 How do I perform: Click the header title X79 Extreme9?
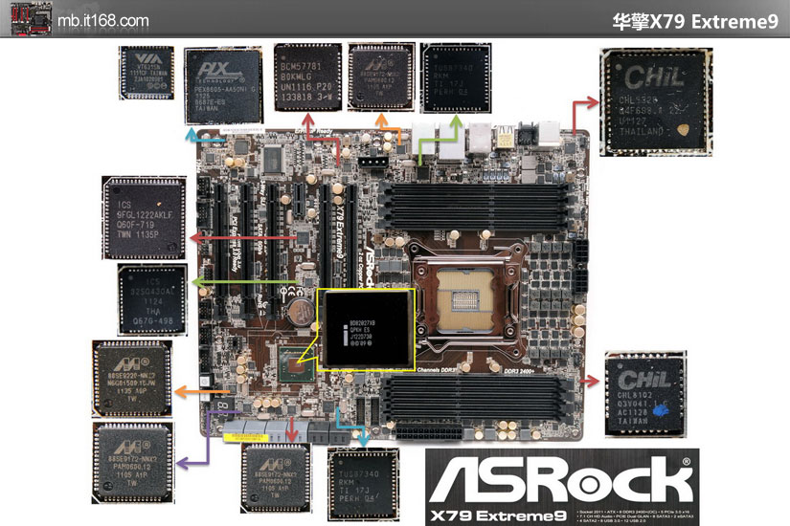point(695,21)
